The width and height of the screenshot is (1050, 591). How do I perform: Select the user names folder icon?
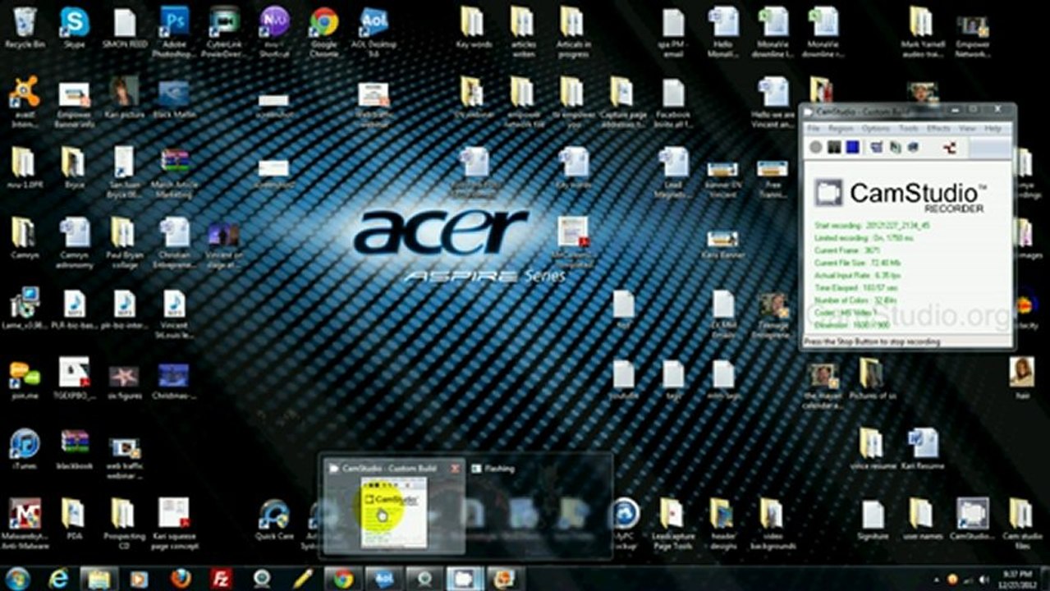point(923,520)
